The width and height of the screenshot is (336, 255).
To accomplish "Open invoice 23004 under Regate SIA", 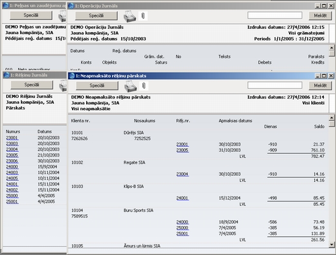I will 182,174.
